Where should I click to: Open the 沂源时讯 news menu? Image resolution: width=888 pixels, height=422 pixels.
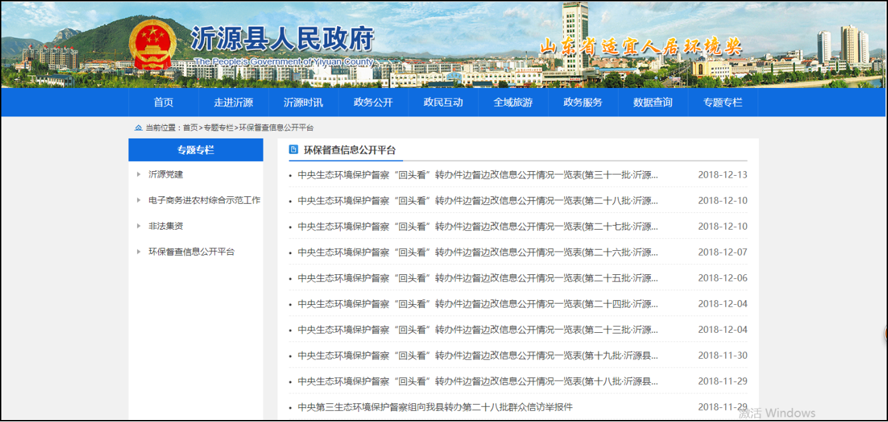pyautogui.click(x=303, y=103)
